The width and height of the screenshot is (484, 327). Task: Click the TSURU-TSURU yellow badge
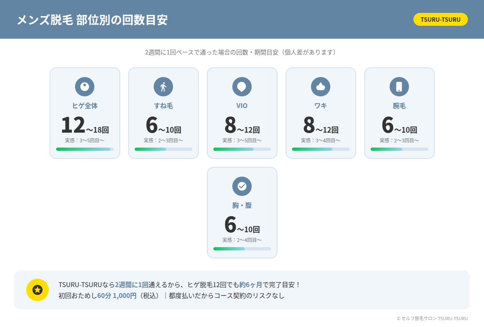point(440,19)
